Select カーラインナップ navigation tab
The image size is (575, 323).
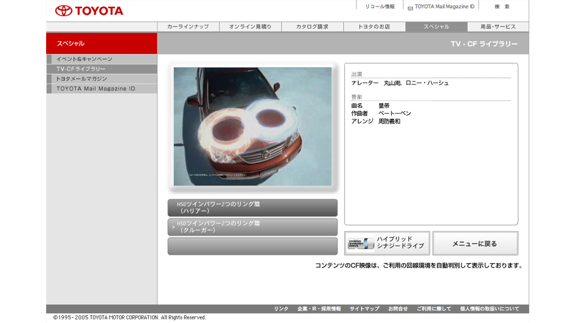point(188,27)
